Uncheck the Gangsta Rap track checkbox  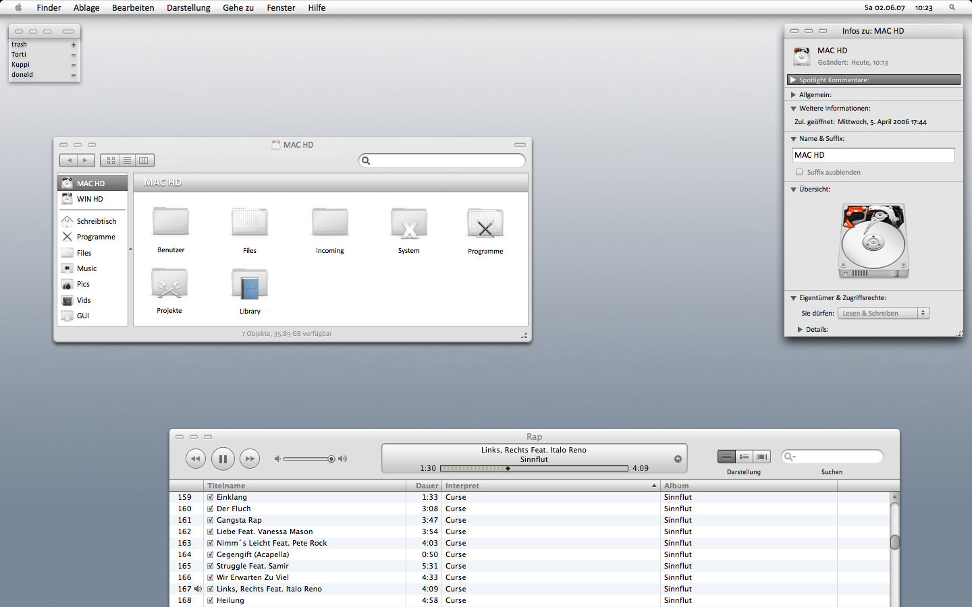[210, 520]
